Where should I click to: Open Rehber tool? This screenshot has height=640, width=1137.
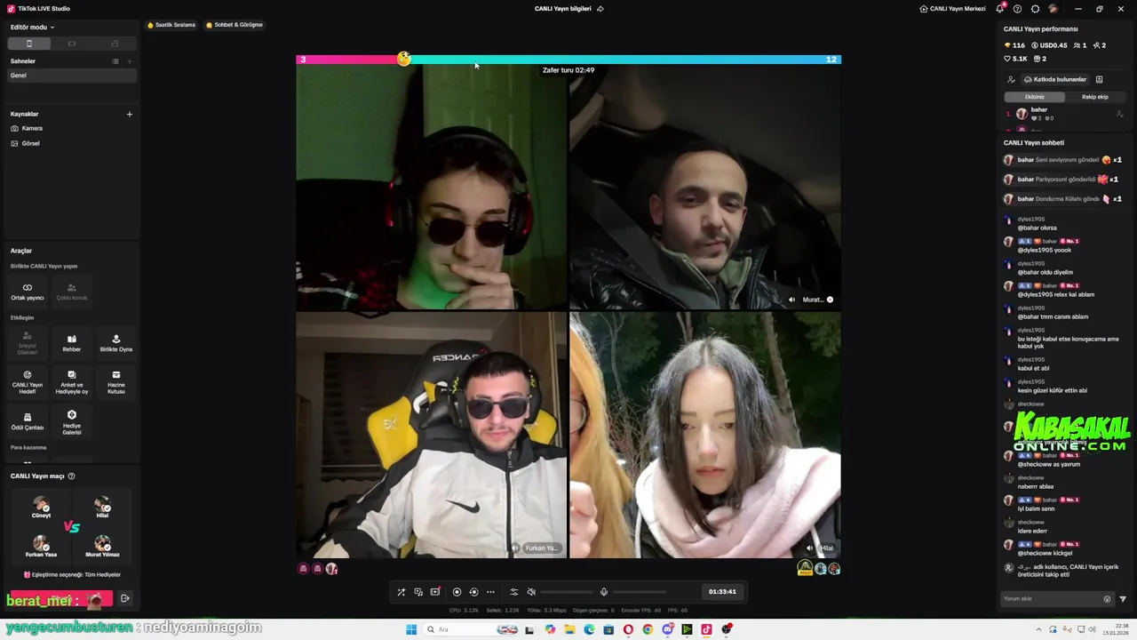click(x=72, y=343)
